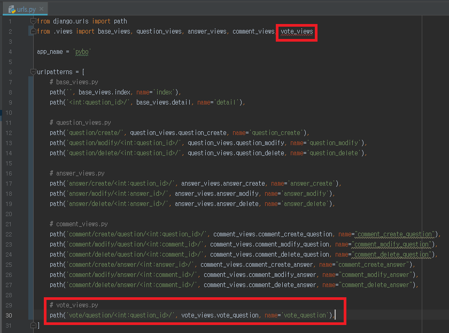The image size is (449, 333).
Task: Click question_views in the line 2 import
Action: (159, 31)
